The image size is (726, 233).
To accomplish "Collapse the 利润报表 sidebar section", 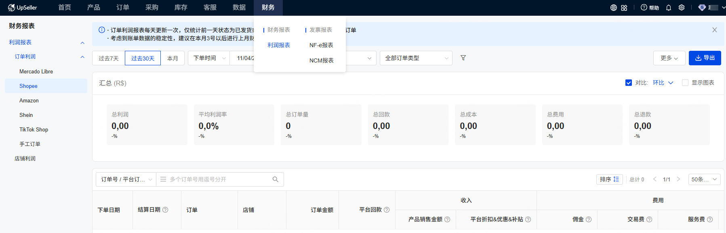I will (82, 43).
